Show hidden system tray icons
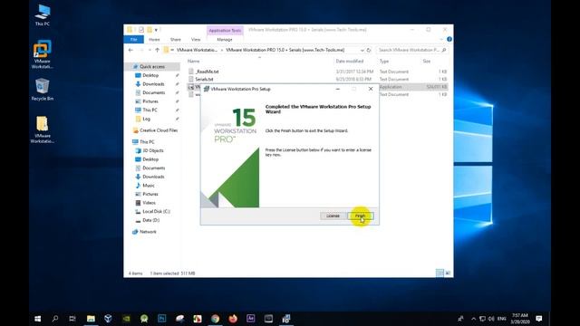Screen dimensions: 580x326 point(473,319)
